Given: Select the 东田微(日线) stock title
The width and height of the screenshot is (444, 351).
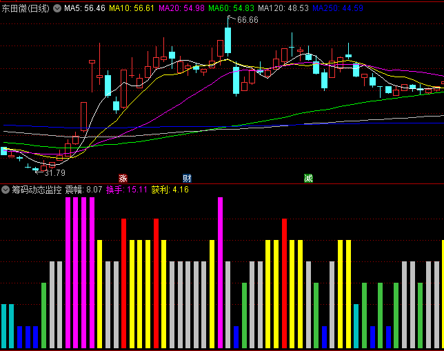Looking at the screenshot, I should (x=26, y=8).
